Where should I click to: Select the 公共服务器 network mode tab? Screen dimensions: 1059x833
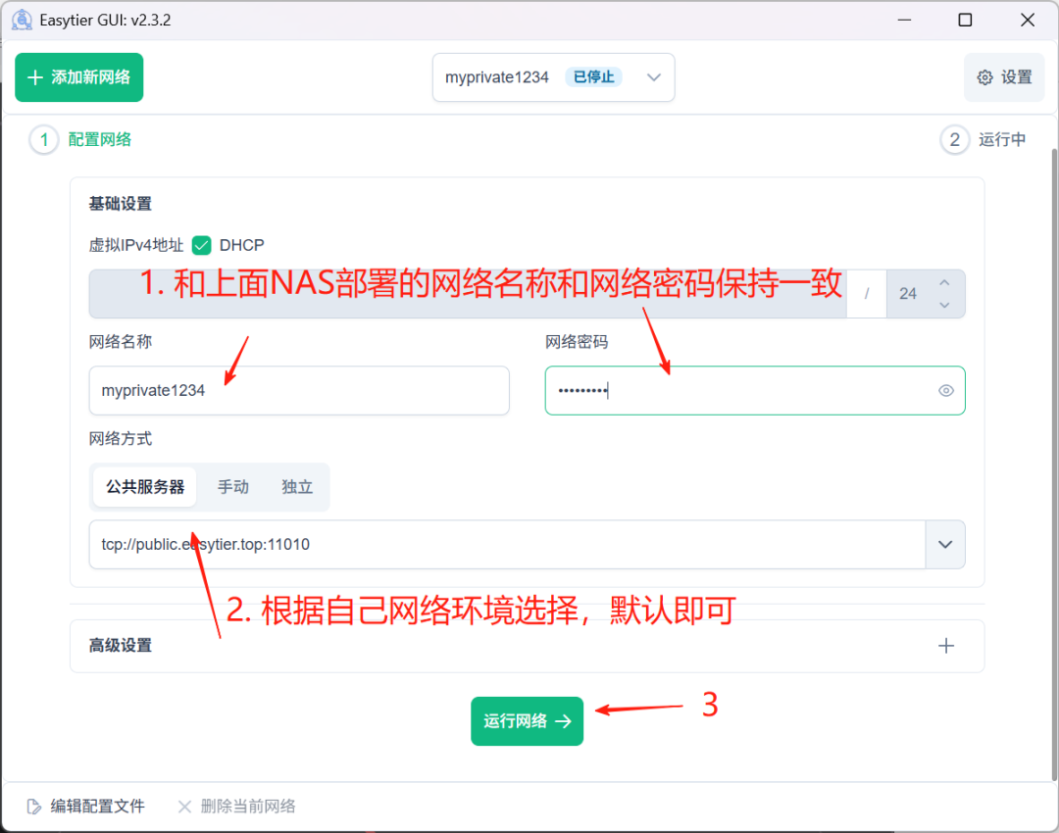tap(145, 487)
